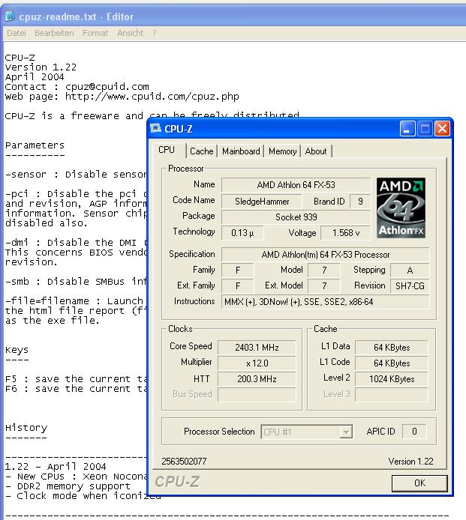
Task: Click the Name field AMD Athlon 64 FX-53
Action: [x=296, y=185]
